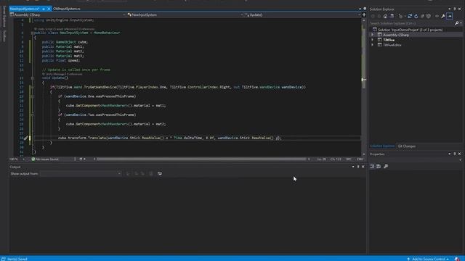Screen dimensions: 465x261
Task: Click View Code icon in Solution Explorer
Action: click(437, 16)
